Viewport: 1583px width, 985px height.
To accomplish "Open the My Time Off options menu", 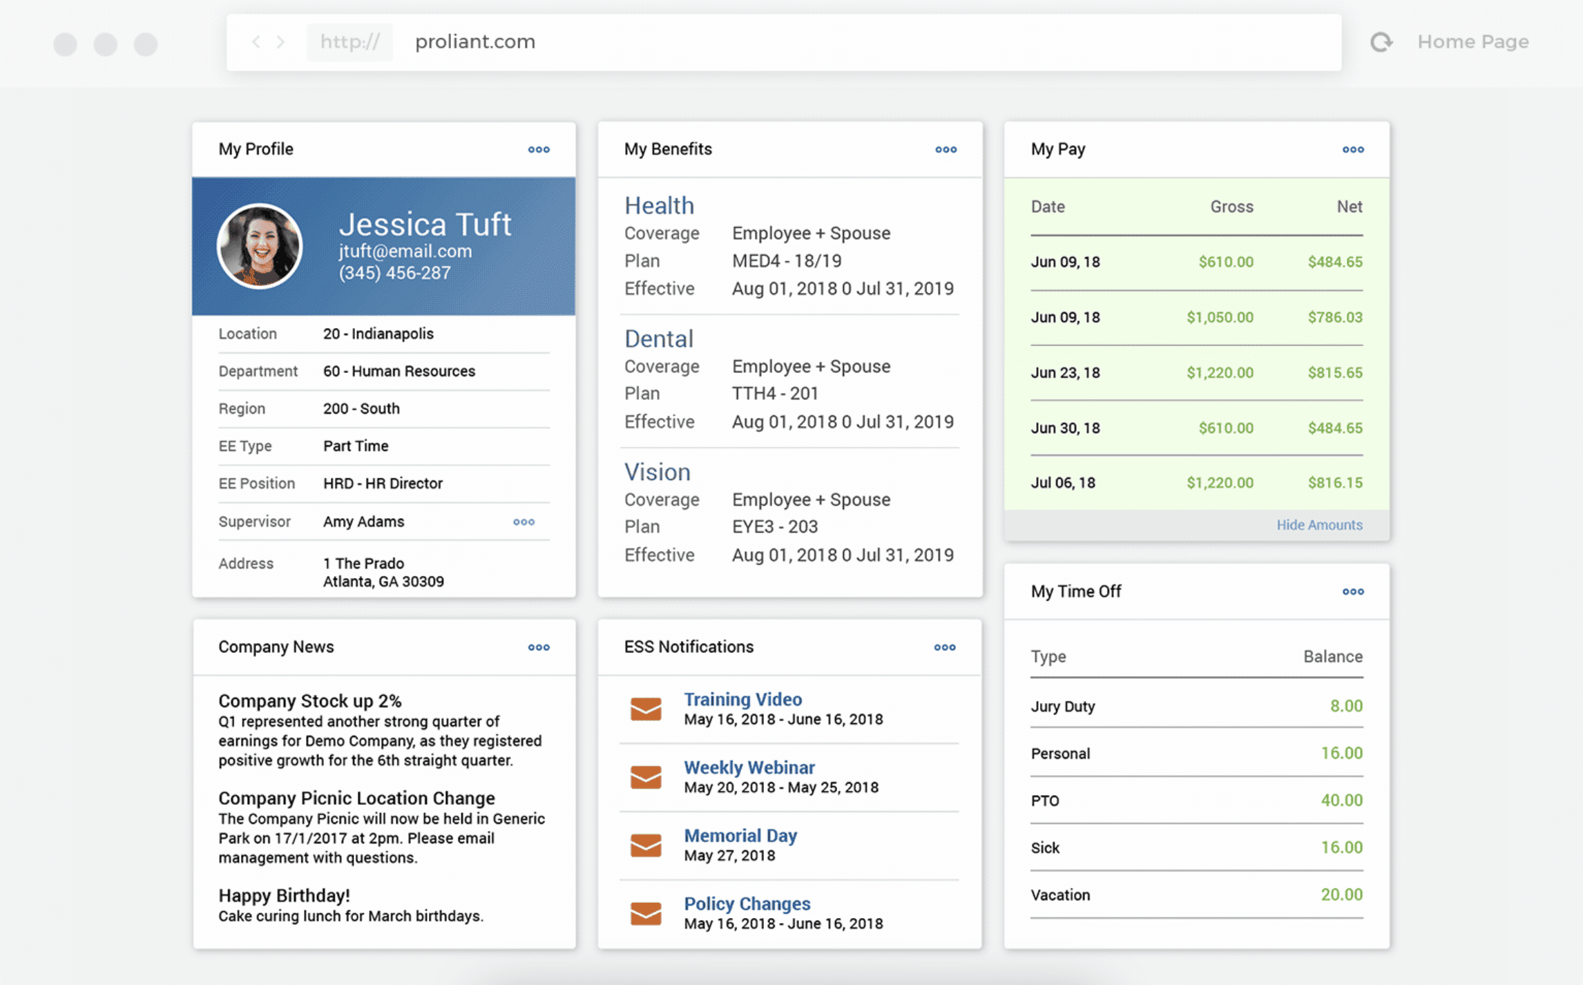I will 1352,591.
